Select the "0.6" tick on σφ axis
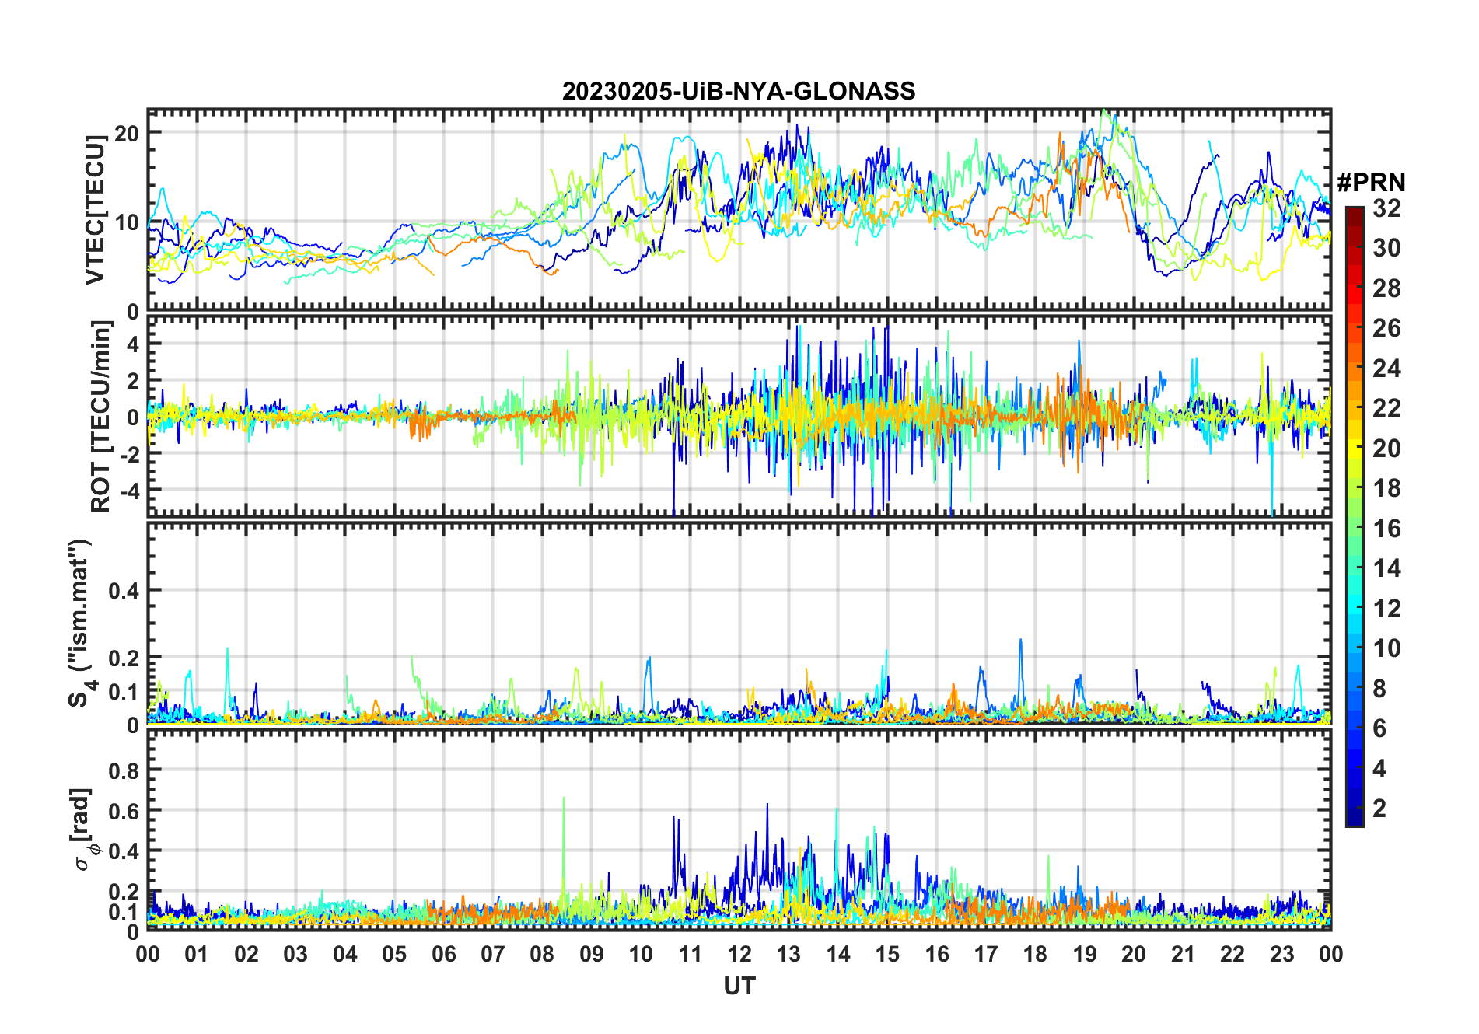The height and width of the screenshot is (1034, 1479). (124, 811)
